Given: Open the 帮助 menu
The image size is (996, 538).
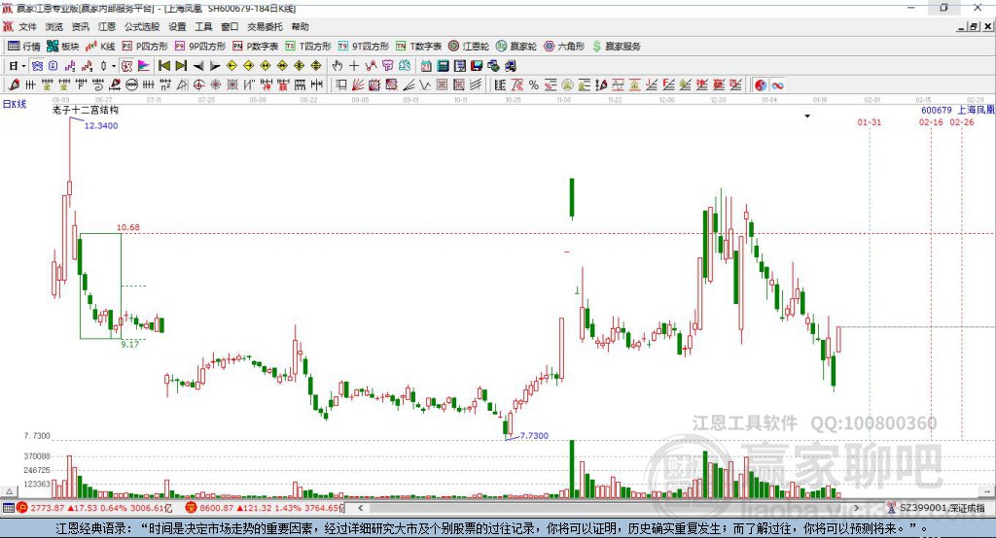Looking at the screenshot, I should [x=300, y=26].
